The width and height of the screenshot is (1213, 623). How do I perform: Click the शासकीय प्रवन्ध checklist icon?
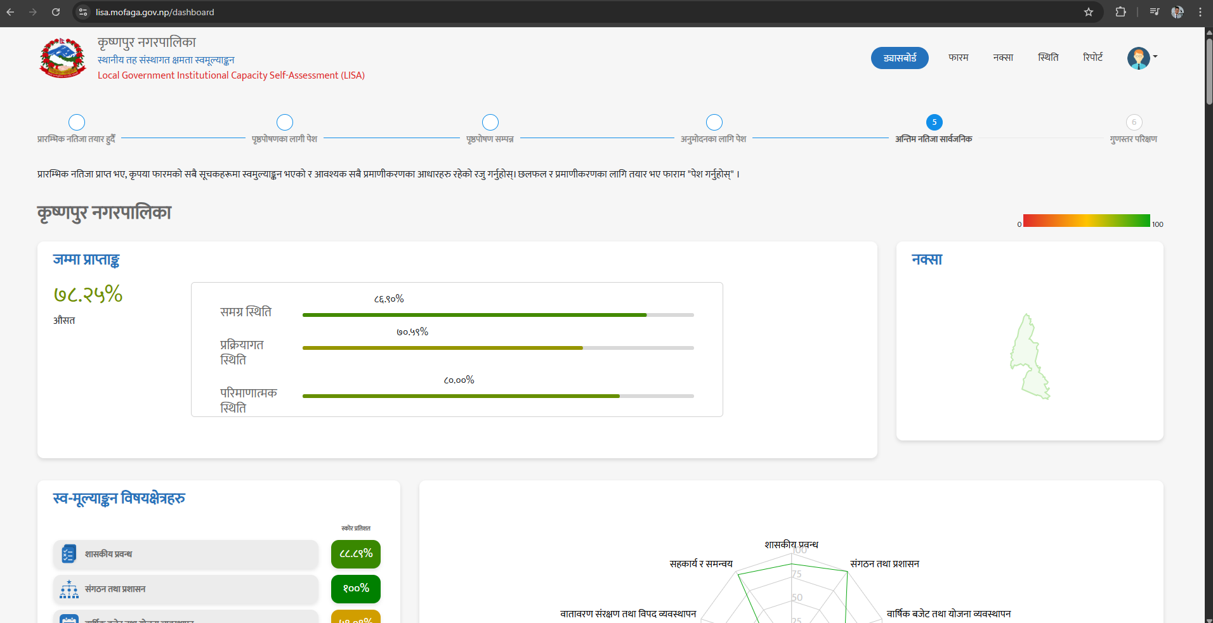point(69,554)
